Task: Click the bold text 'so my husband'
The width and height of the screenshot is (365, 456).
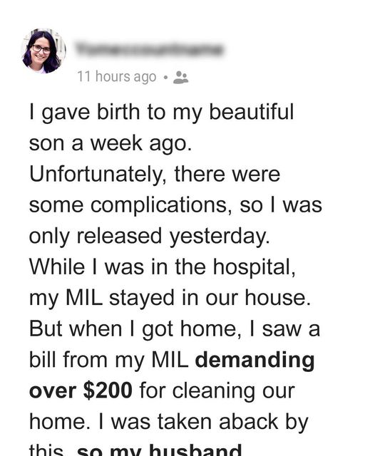Action: point(159,450)
